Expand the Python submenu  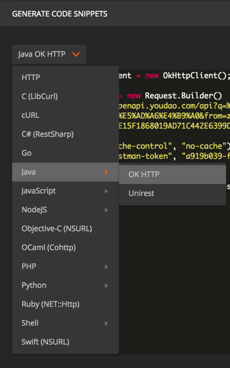pyautogui.click(x=66, y=285)
